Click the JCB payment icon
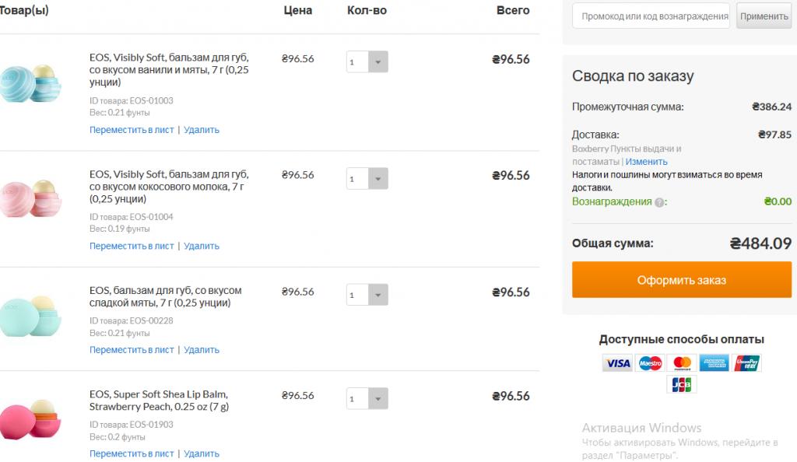 click(682, 385)
